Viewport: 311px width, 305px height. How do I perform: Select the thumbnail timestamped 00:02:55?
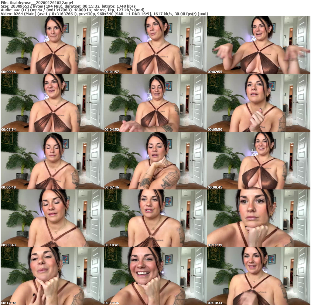tap(259, 45)
